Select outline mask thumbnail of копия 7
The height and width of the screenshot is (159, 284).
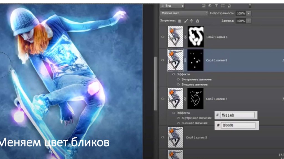pos(196,99)
